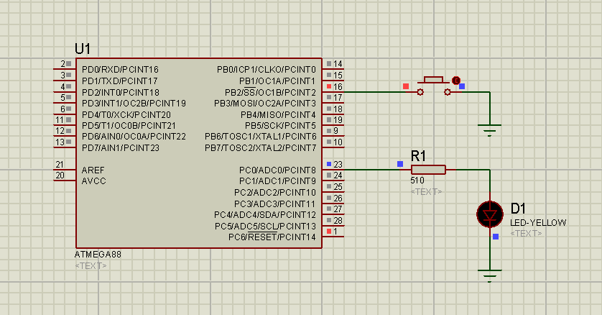Screen dimensions: 602x315
Task: Click pin label PC2/ADC2/PCINT10
Action: click(x=275, y=193)
